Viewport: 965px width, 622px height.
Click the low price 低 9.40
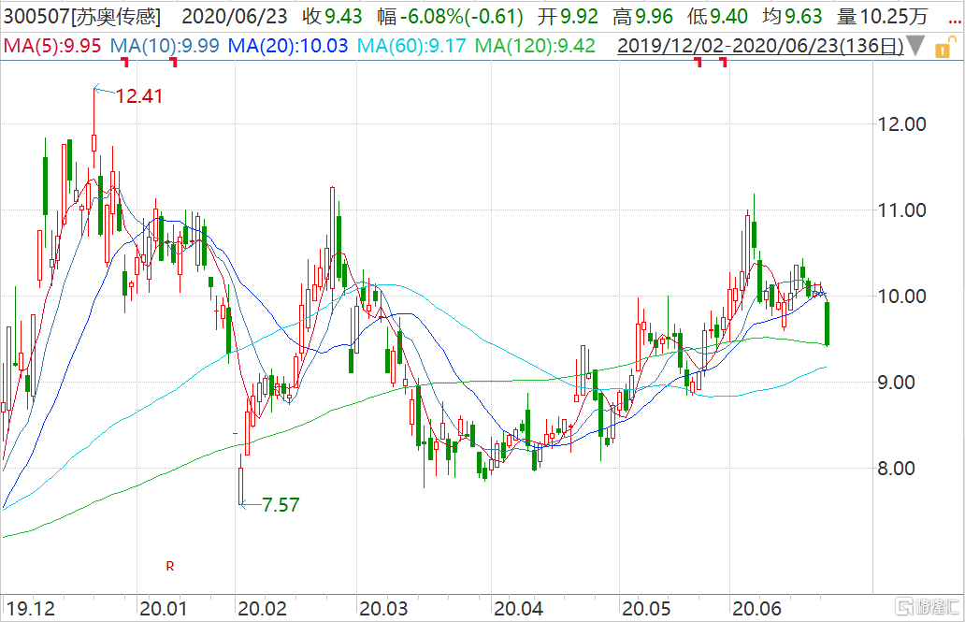[717, 17]
